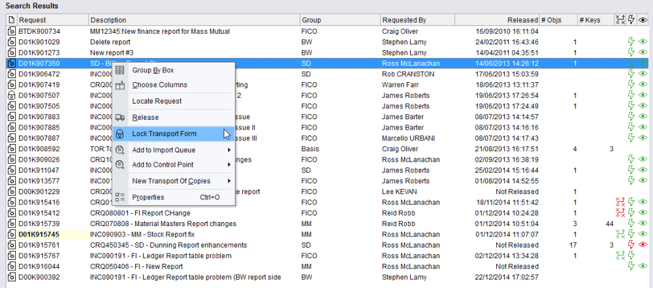Screen dimensions: 653x288
Task: Sort by the # Keys column header
Action: [596, 20]
